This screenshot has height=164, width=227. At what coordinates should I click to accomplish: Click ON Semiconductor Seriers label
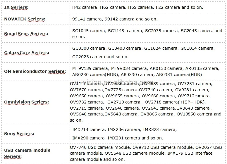point(35,71)
